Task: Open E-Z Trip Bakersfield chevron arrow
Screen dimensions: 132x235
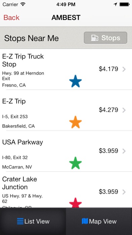Action: [124, 110]
